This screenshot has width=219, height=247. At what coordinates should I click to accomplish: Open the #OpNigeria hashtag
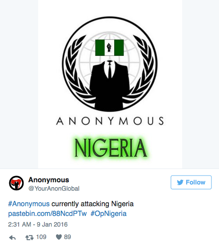[108, 214]
